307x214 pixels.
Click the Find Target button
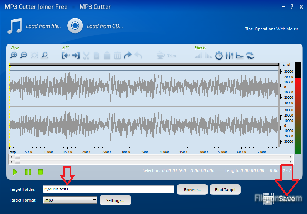(x=225, y=189)
